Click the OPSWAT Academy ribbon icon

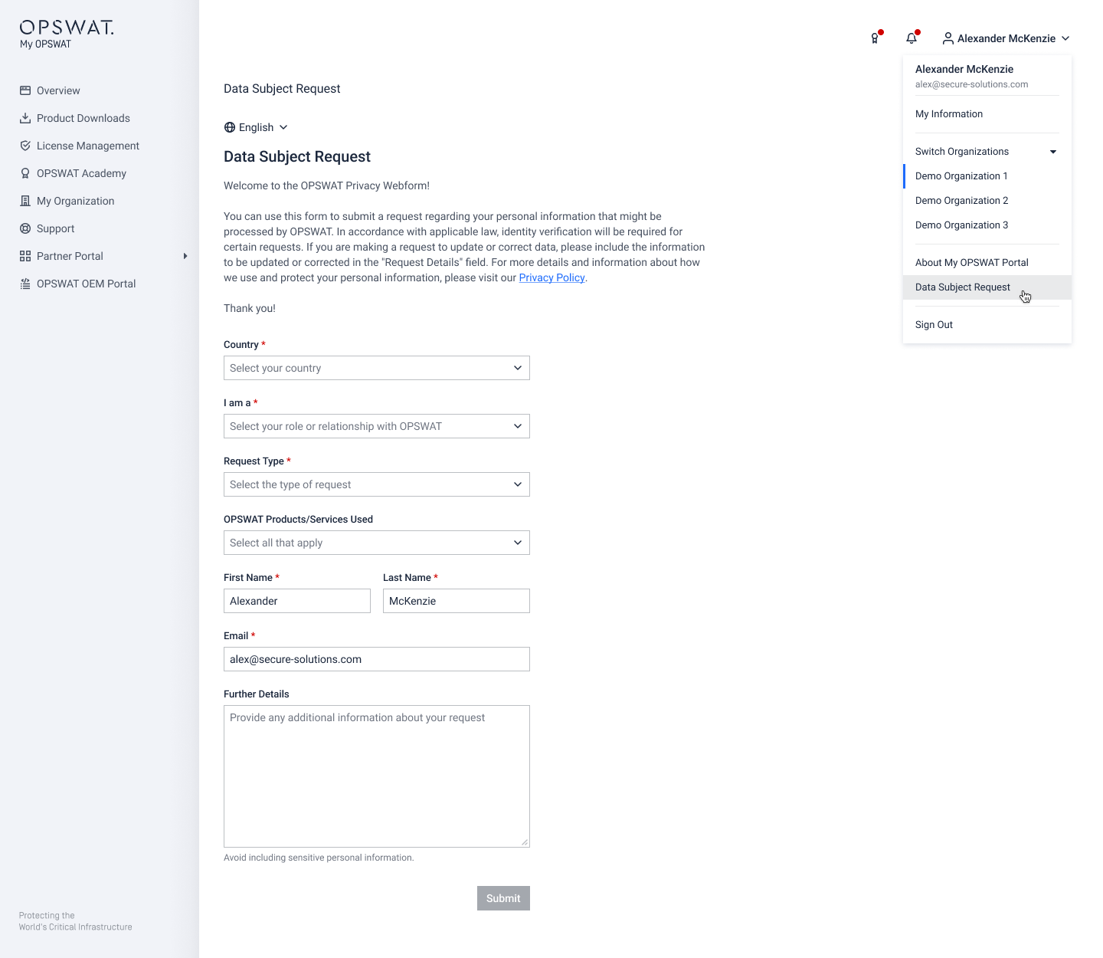(x=25, y=173)
